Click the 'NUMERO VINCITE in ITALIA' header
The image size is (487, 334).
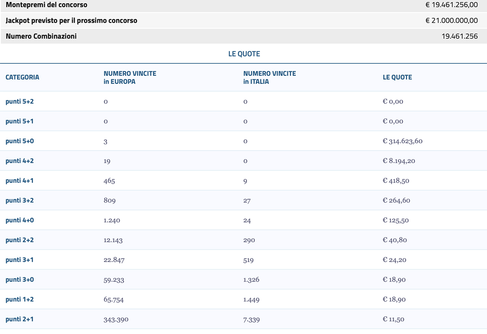click(x=269, y=78)
